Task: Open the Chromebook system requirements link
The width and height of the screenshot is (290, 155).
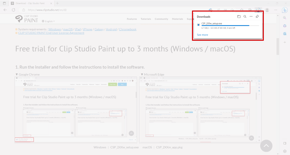Action: [x=127, y=29]
